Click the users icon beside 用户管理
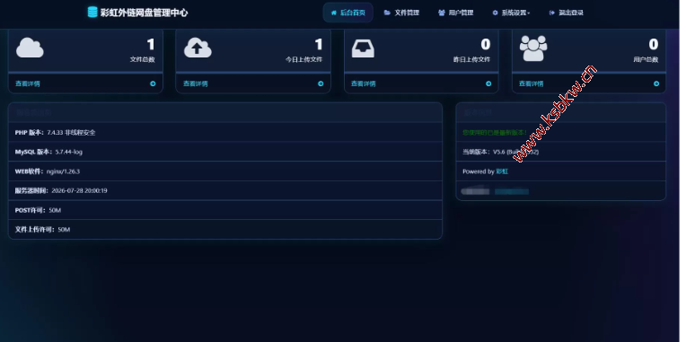This screenshot has width=686, height=342. pos(442,13)
